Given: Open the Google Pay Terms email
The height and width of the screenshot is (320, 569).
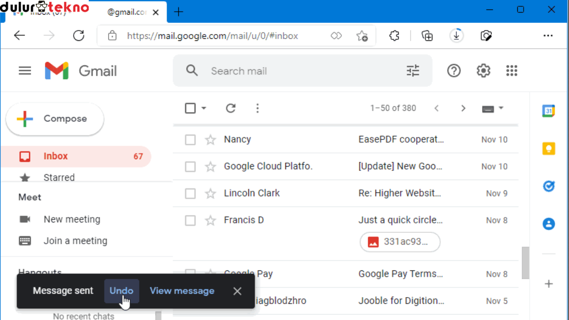Looking at the screenshot, I should pyautogui.click(x=400, y=274).
